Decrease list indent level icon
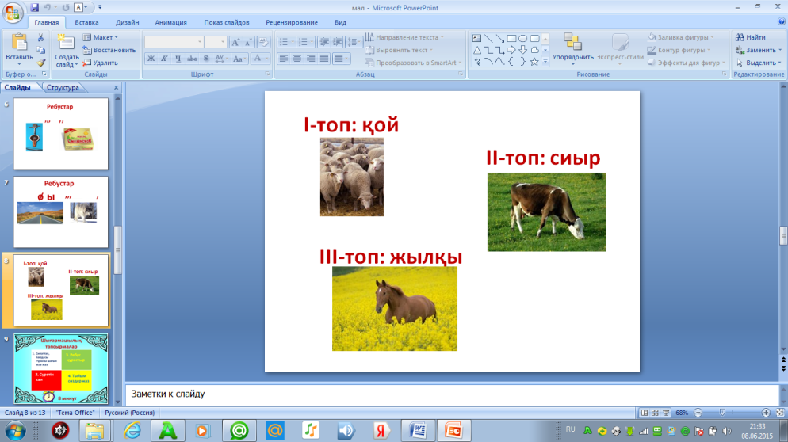 point(325,42)
